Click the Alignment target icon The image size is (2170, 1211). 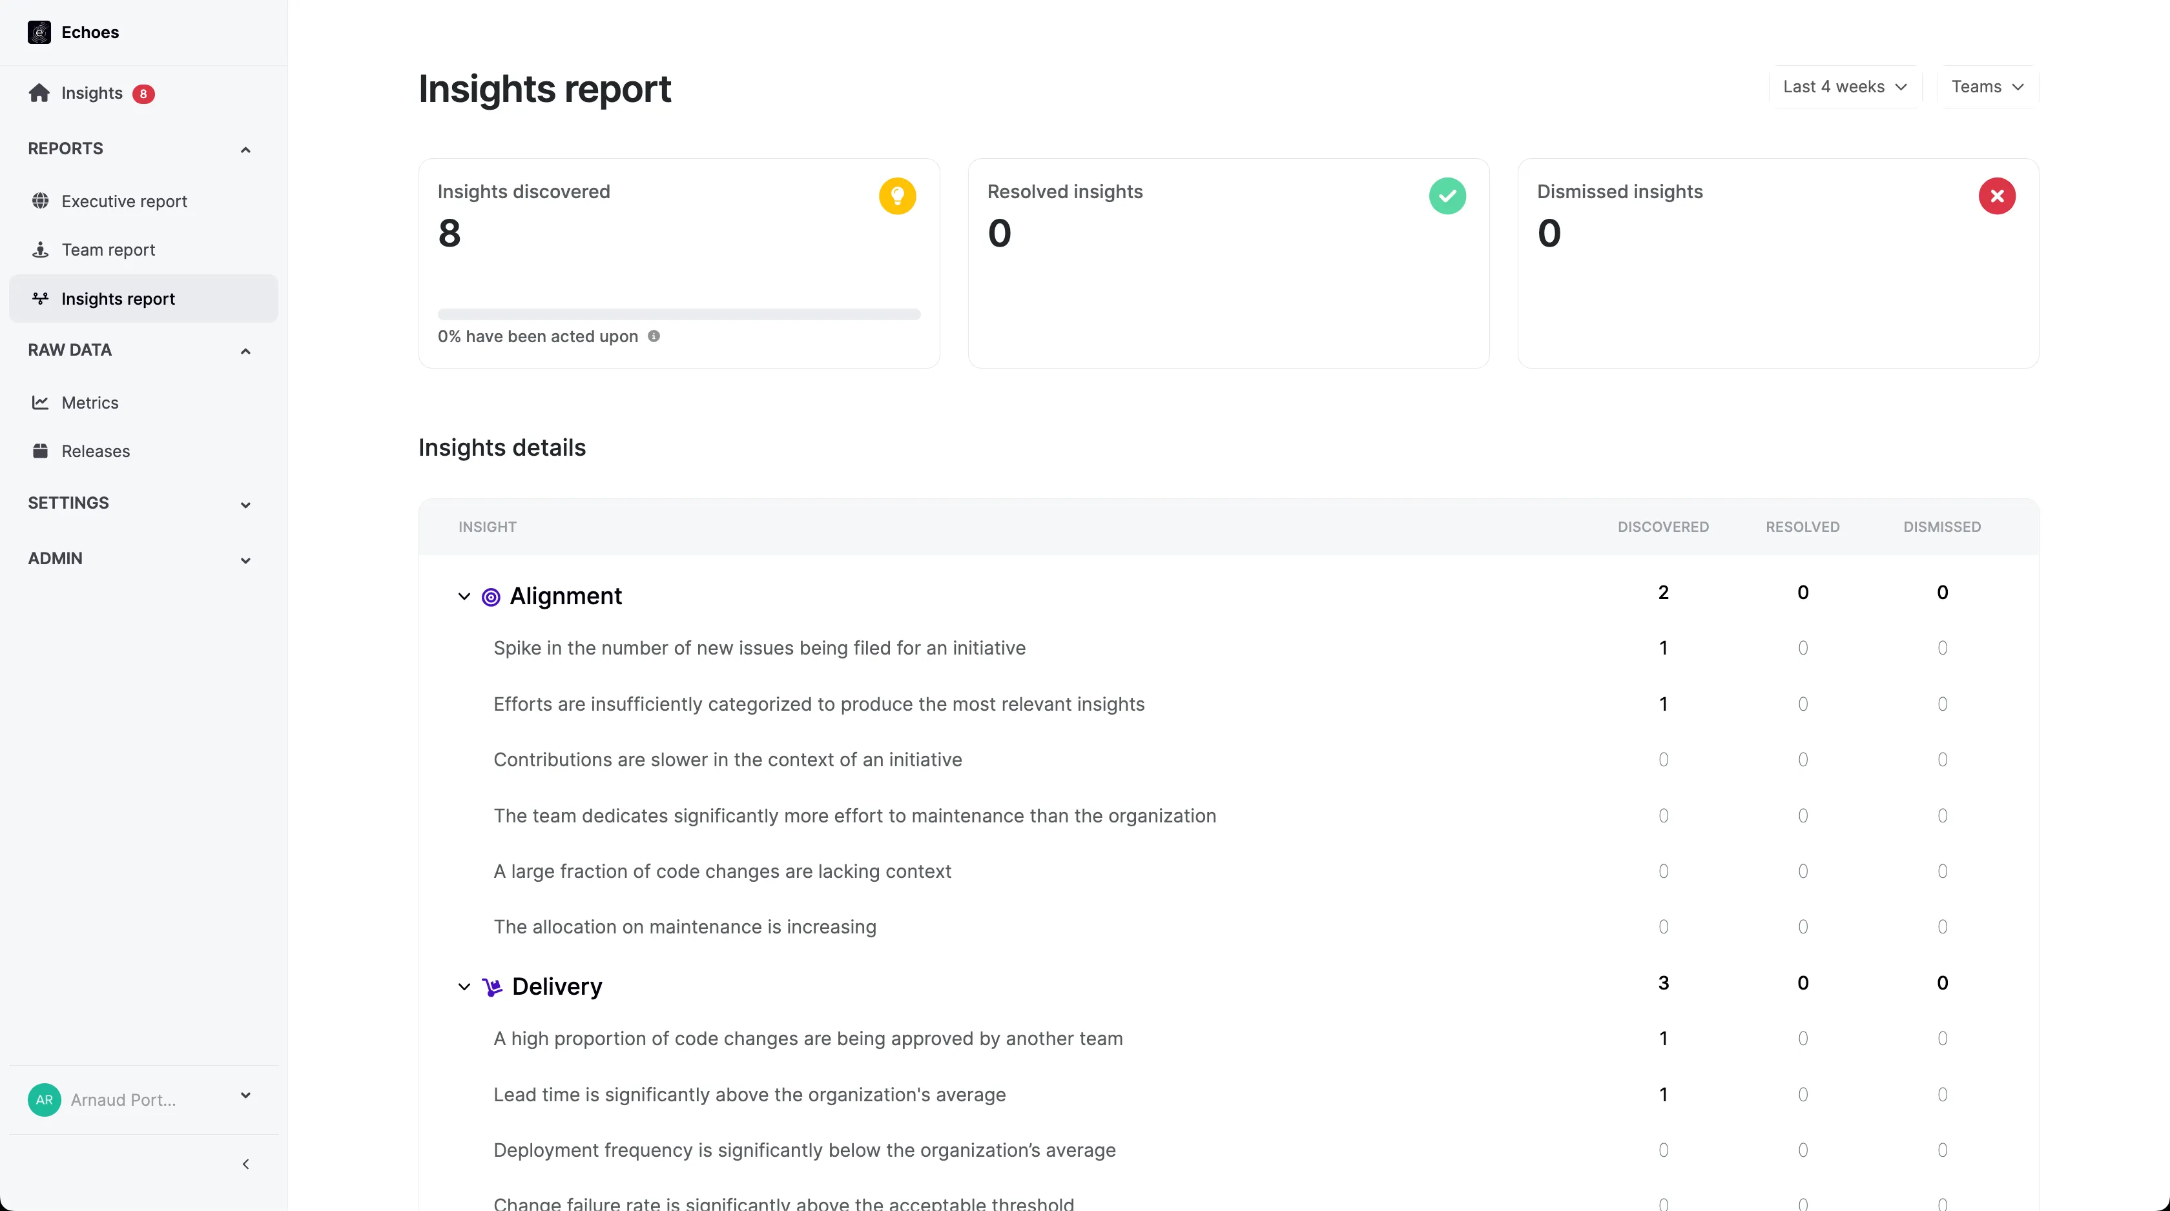(x=490, y=597)
